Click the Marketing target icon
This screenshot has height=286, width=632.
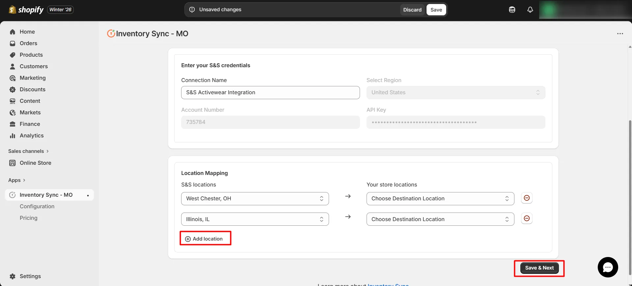click(13, 78)
